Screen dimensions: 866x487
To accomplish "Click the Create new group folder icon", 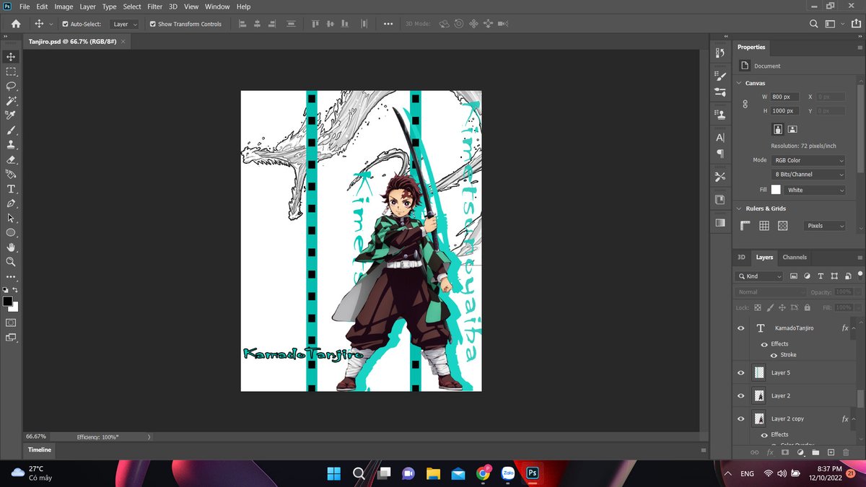I will coord(815,452).
